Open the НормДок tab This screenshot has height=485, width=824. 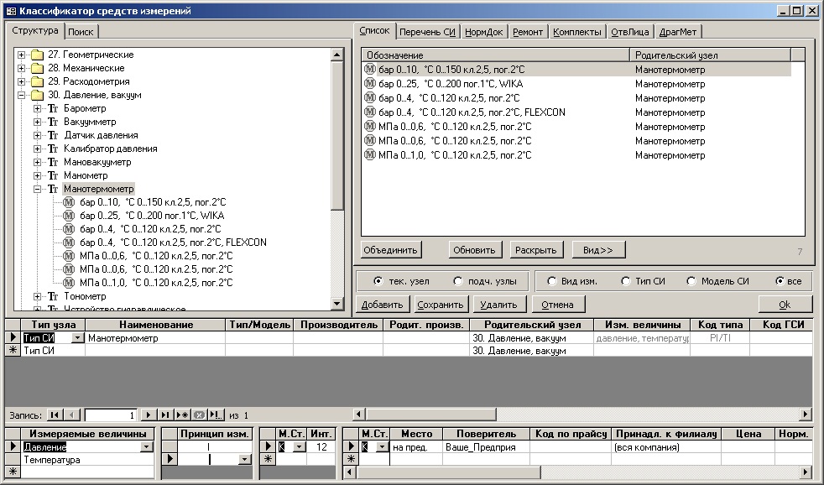coord(484,32)
